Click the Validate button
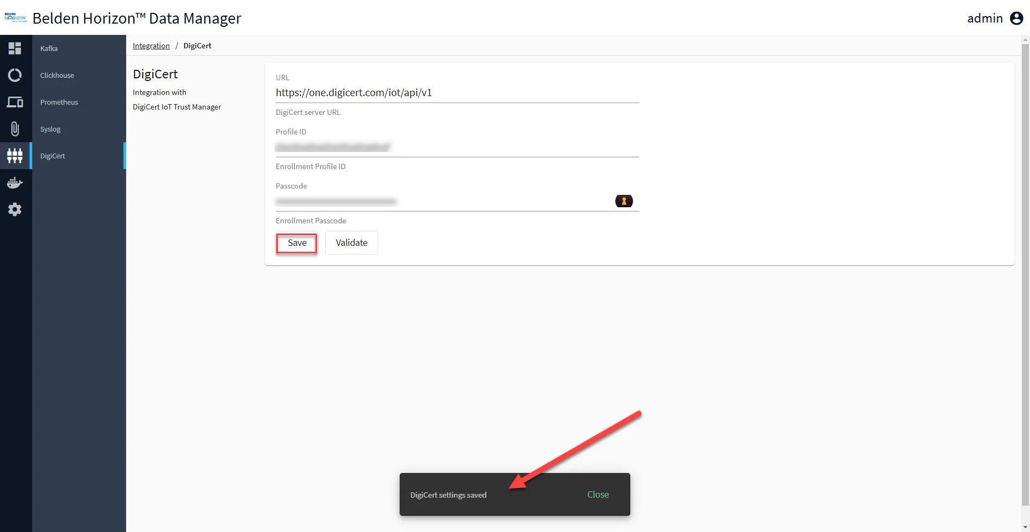 [351, 243]
